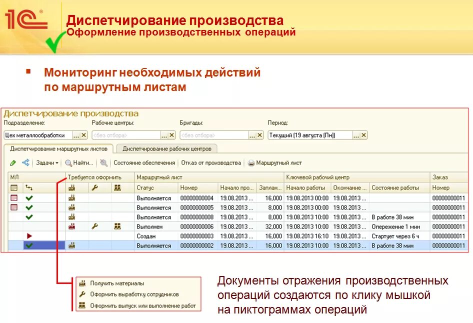Click the 19.08.2013 16:10 start time cell
Viewport: 473px width, 323px height.
(x=307, y=236)
